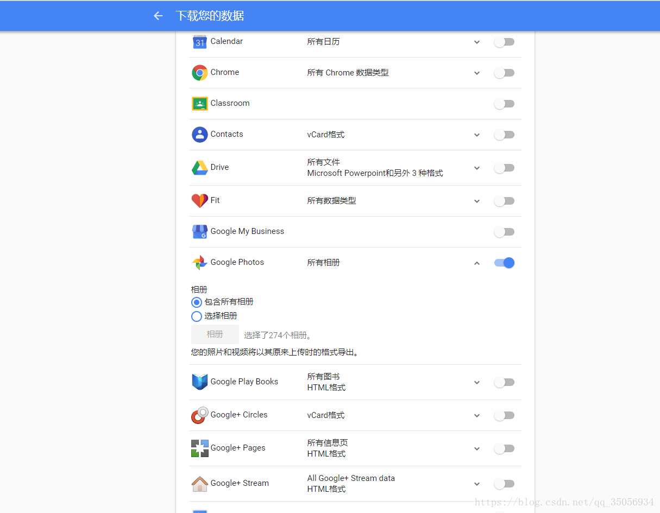Screen dimensions: 660x513
Task: Click 选择了274个相册 status text
Action: click(278, 335)
